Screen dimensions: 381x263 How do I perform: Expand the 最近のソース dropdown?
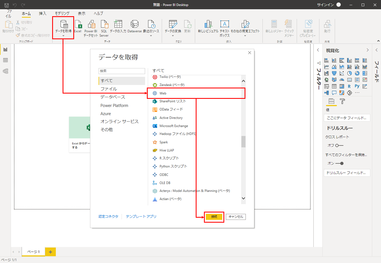(x=151, y=35)
